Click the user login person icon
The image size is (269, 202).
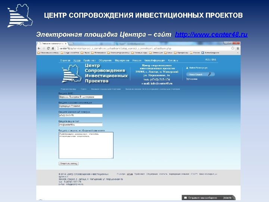click(x=187, y=68)
